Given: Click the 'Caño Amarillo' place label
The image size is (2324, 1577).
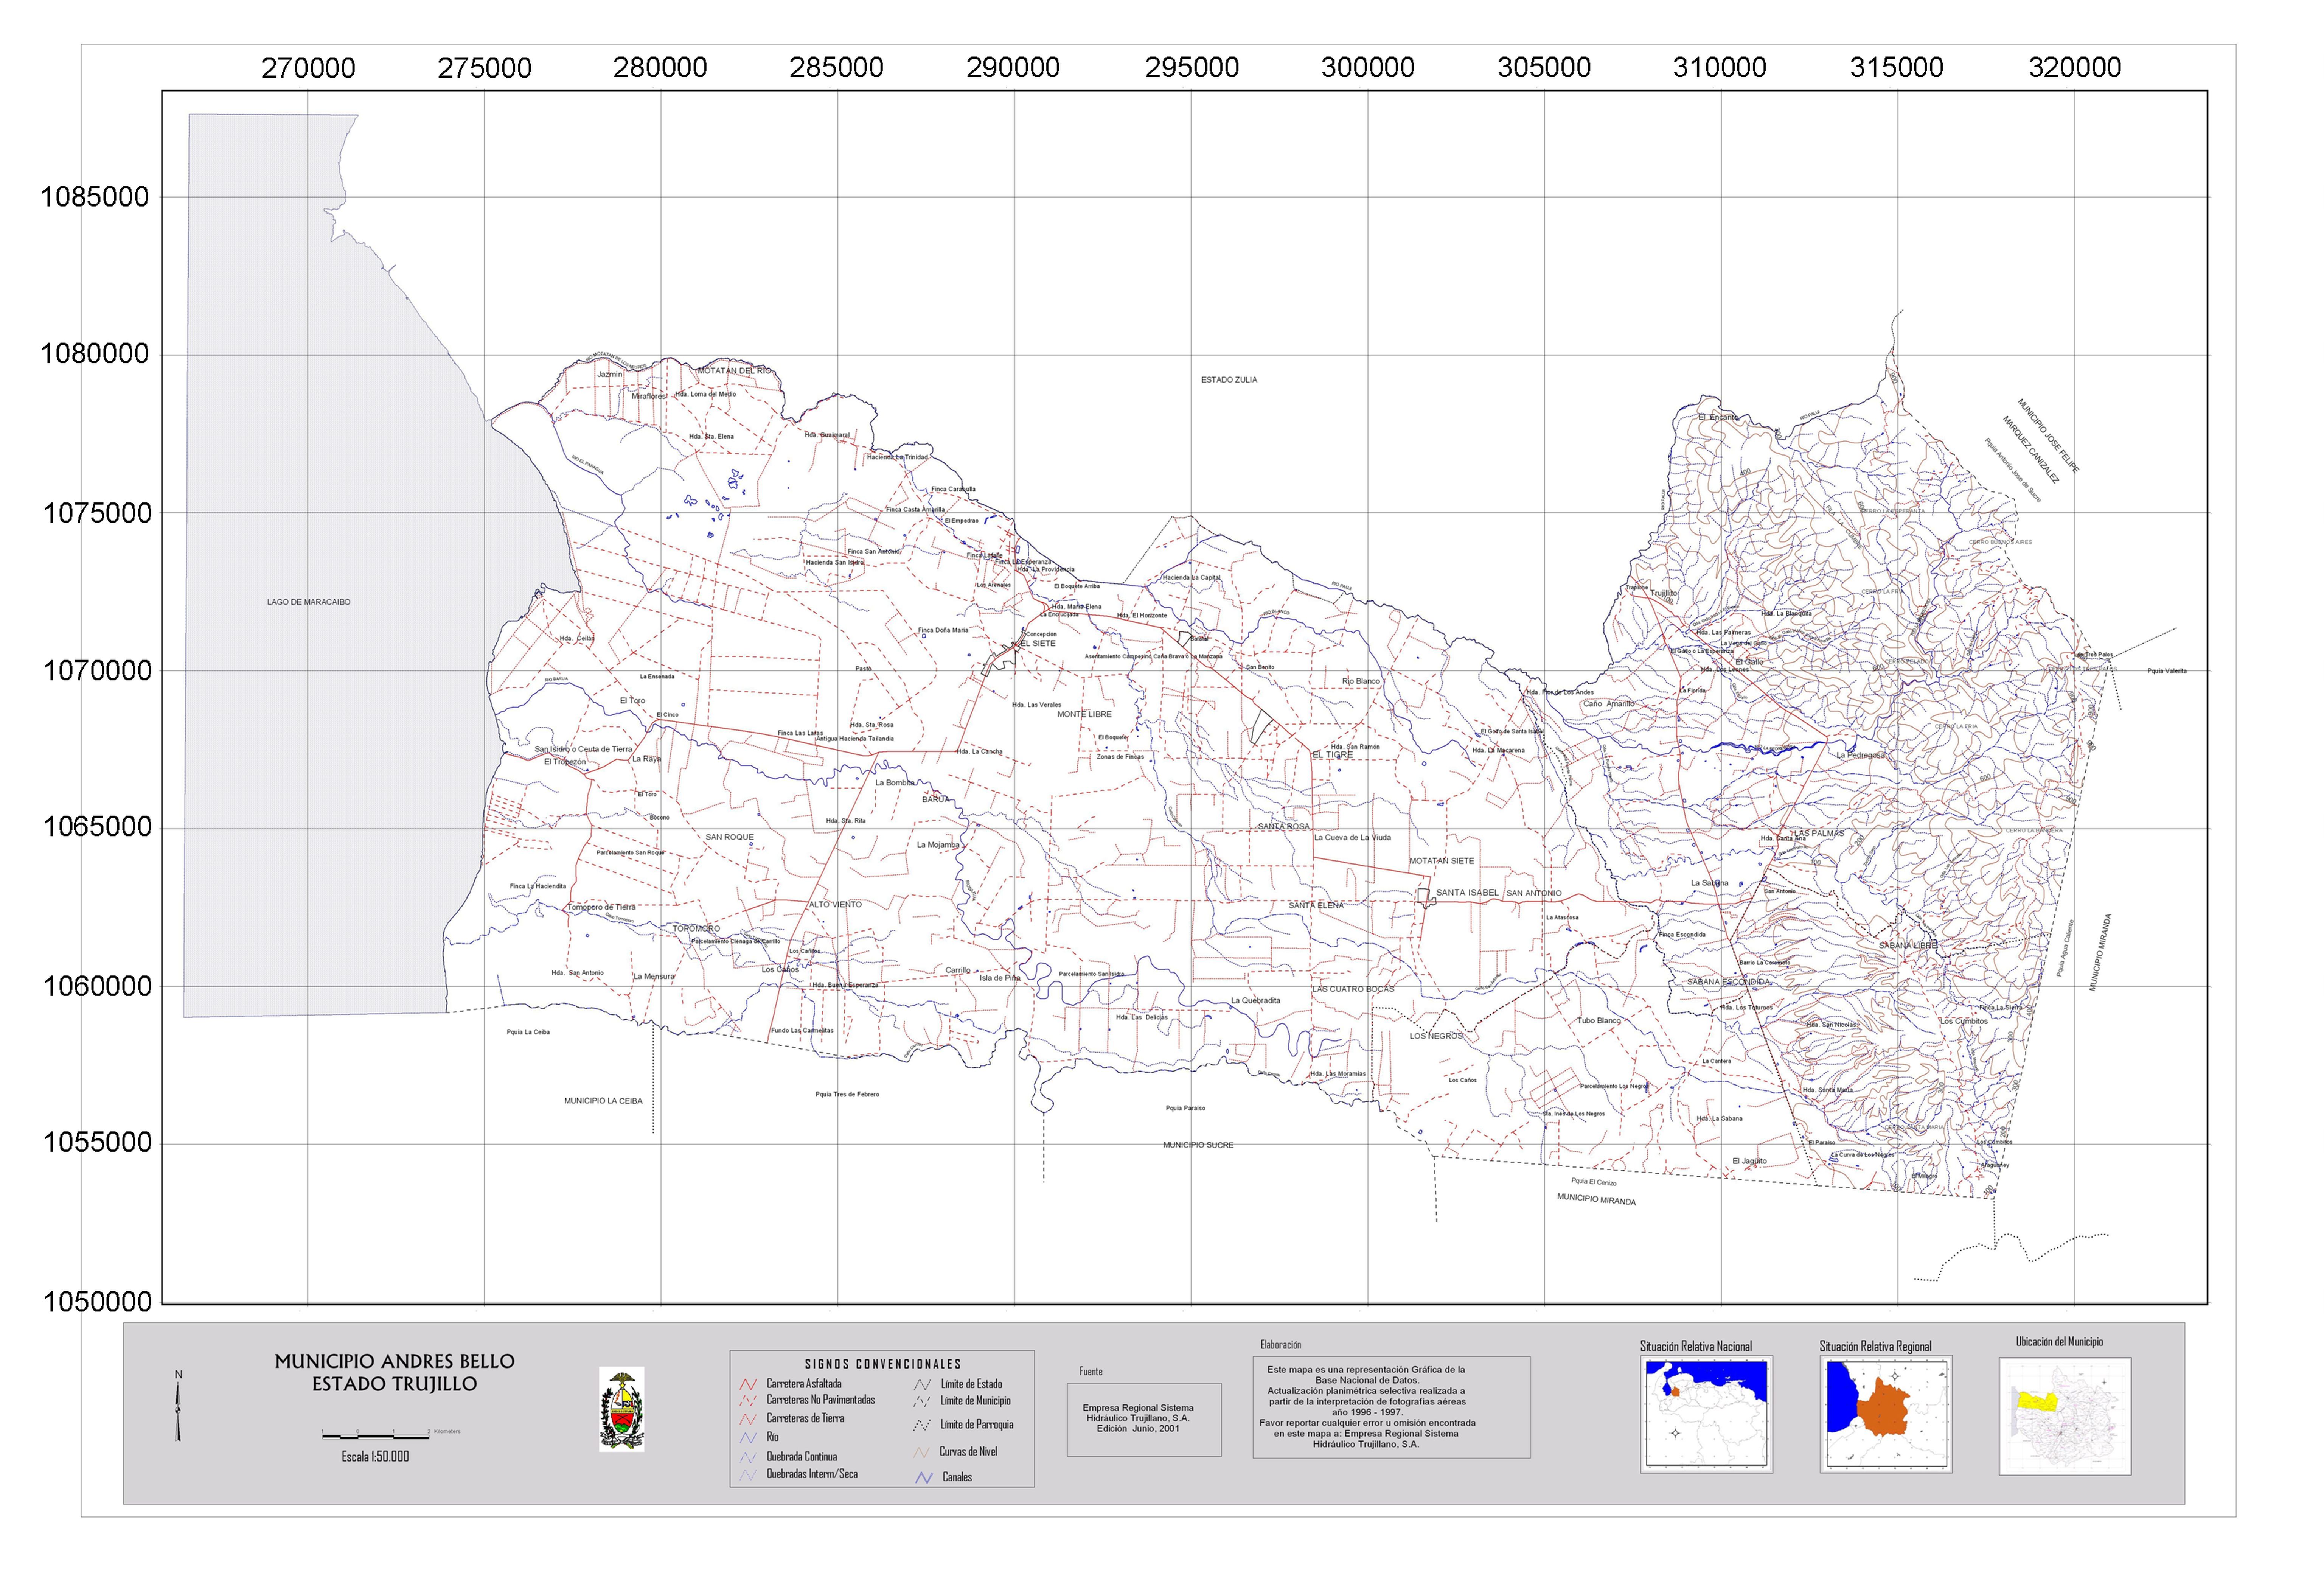Looking at the screenshot, I should (x=1609, y=704).
